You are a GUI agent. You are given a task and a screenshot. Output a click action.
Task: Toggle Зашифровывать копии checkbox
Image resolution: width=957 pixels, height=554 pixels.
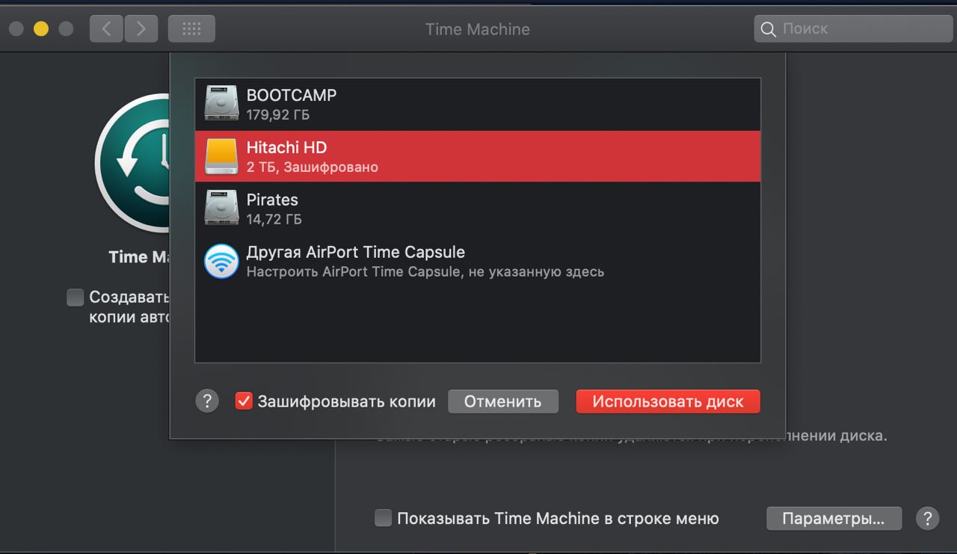(244, 401)
